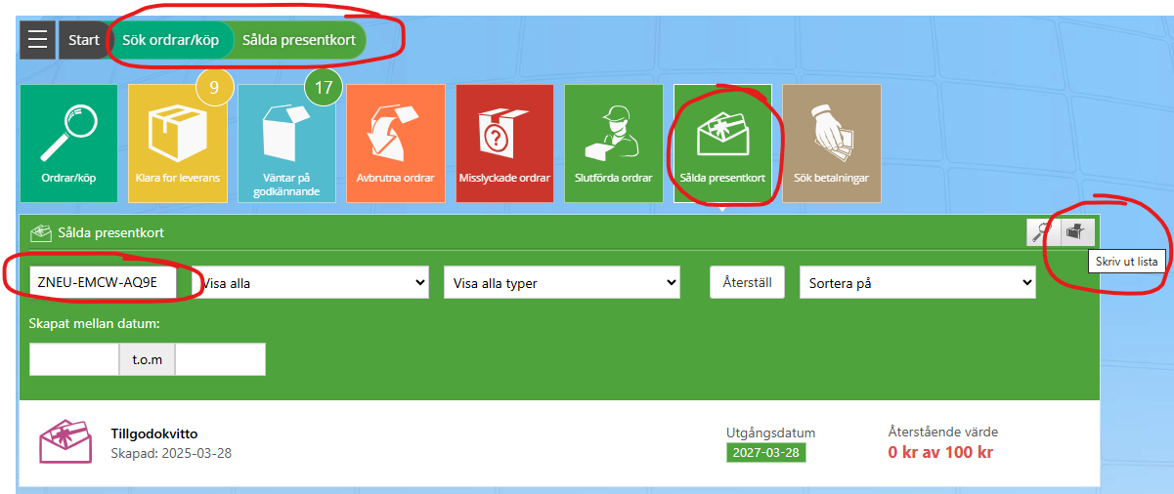Click the 2027-03-28 expiry date badge

click(766, 453)
